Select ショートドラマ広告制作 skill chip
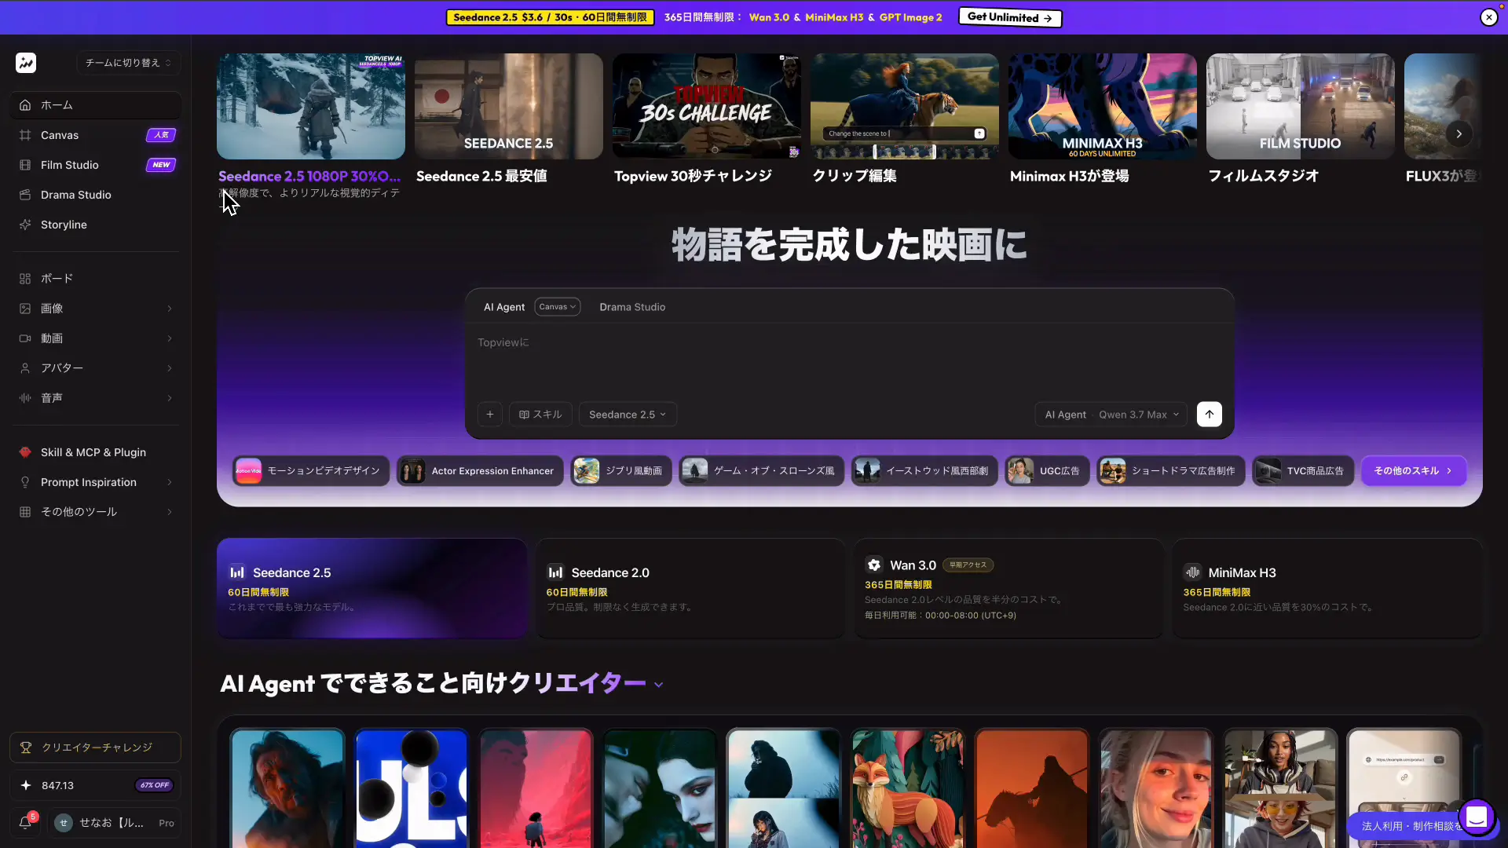This screenshot has width=1508, height=848. tap(1171, 471)
